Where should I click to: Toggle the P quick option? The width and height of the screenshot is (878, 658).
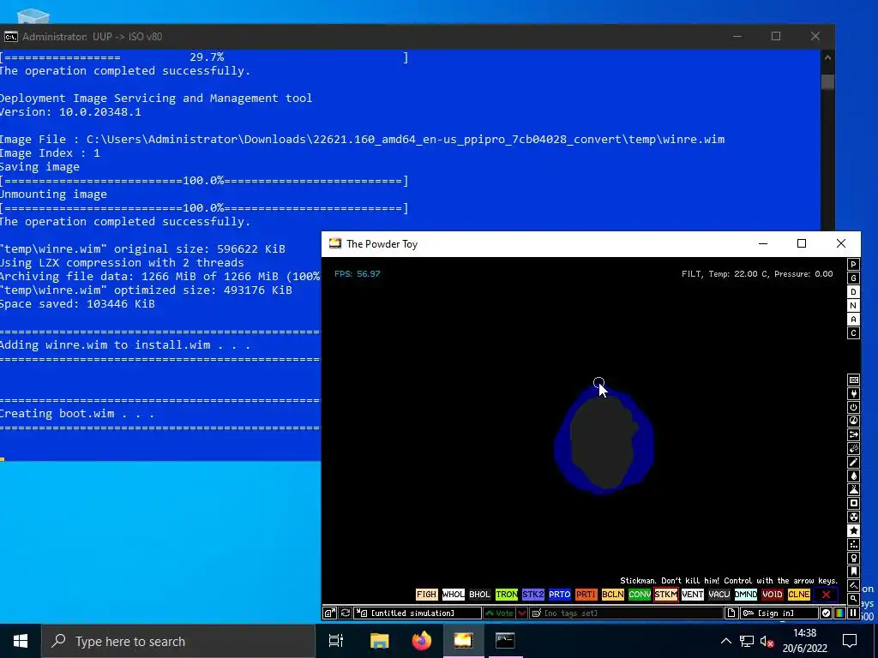[853, 264]
